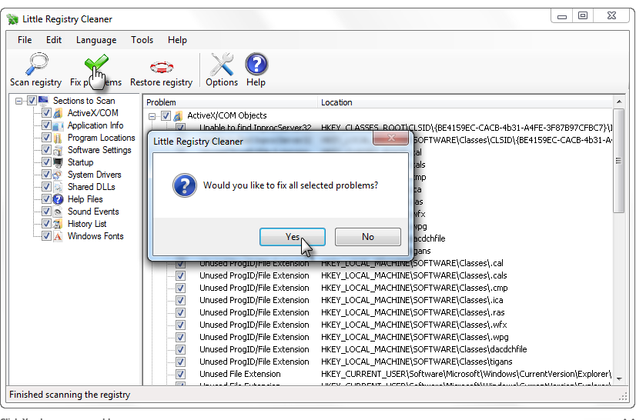Image resolution: width=636 pixels, height=420 pixels.
Task: Uncheck the Windows Fonts checkbox
Action: 46,236
